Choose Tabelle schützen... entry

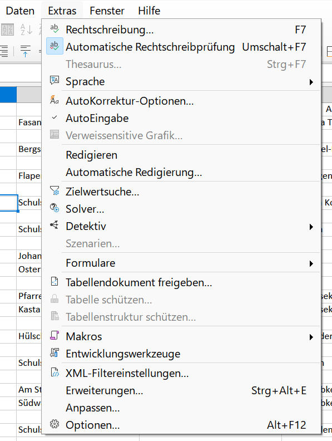181,300
